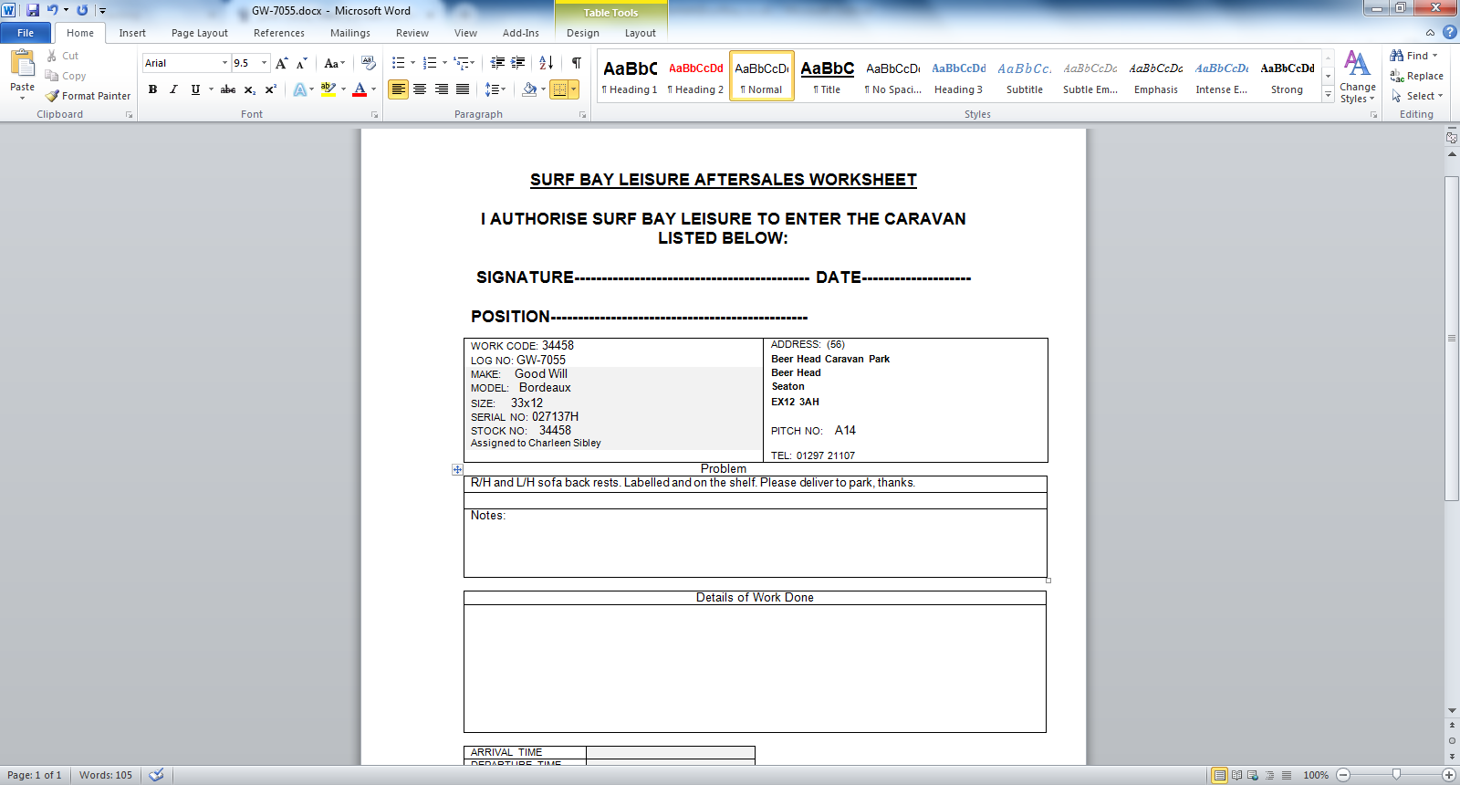This screenshot has height=785, width=1460.
Task: Click the red Font Color button
Action: click(360, 89)
